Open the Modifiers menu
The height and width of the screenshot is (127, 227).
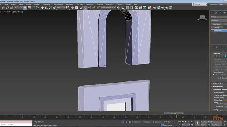[37, 4]
